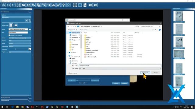The height and width of the screenshot is (109, 195).
Task: Click the open folder toolbar icon
Action: (x=24, y=5)
